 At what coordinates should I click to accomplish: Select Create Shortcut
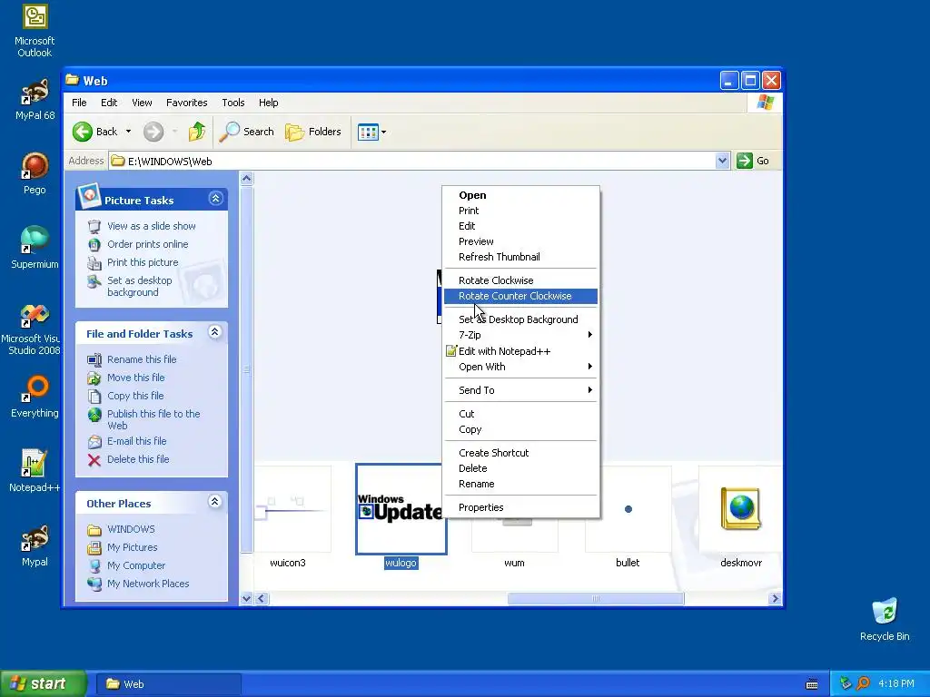click(x=520, y=453)
